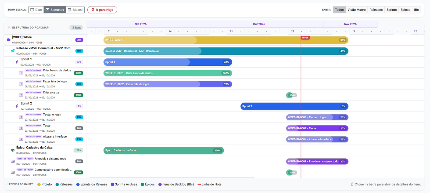430x193 pixels.
Task: Set zoom scale to Dias
Action: (x=36, y=10)
